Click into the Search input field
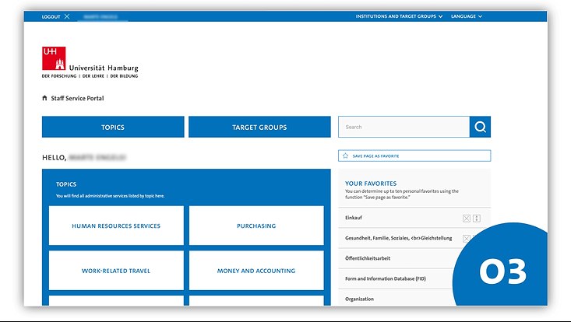Screen dimensions: 571x322 click(404, 127)
